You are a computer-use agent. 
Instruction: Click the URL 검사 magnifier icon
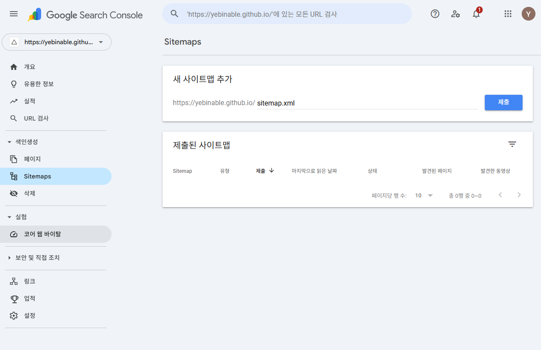click(x=14, y=118)
